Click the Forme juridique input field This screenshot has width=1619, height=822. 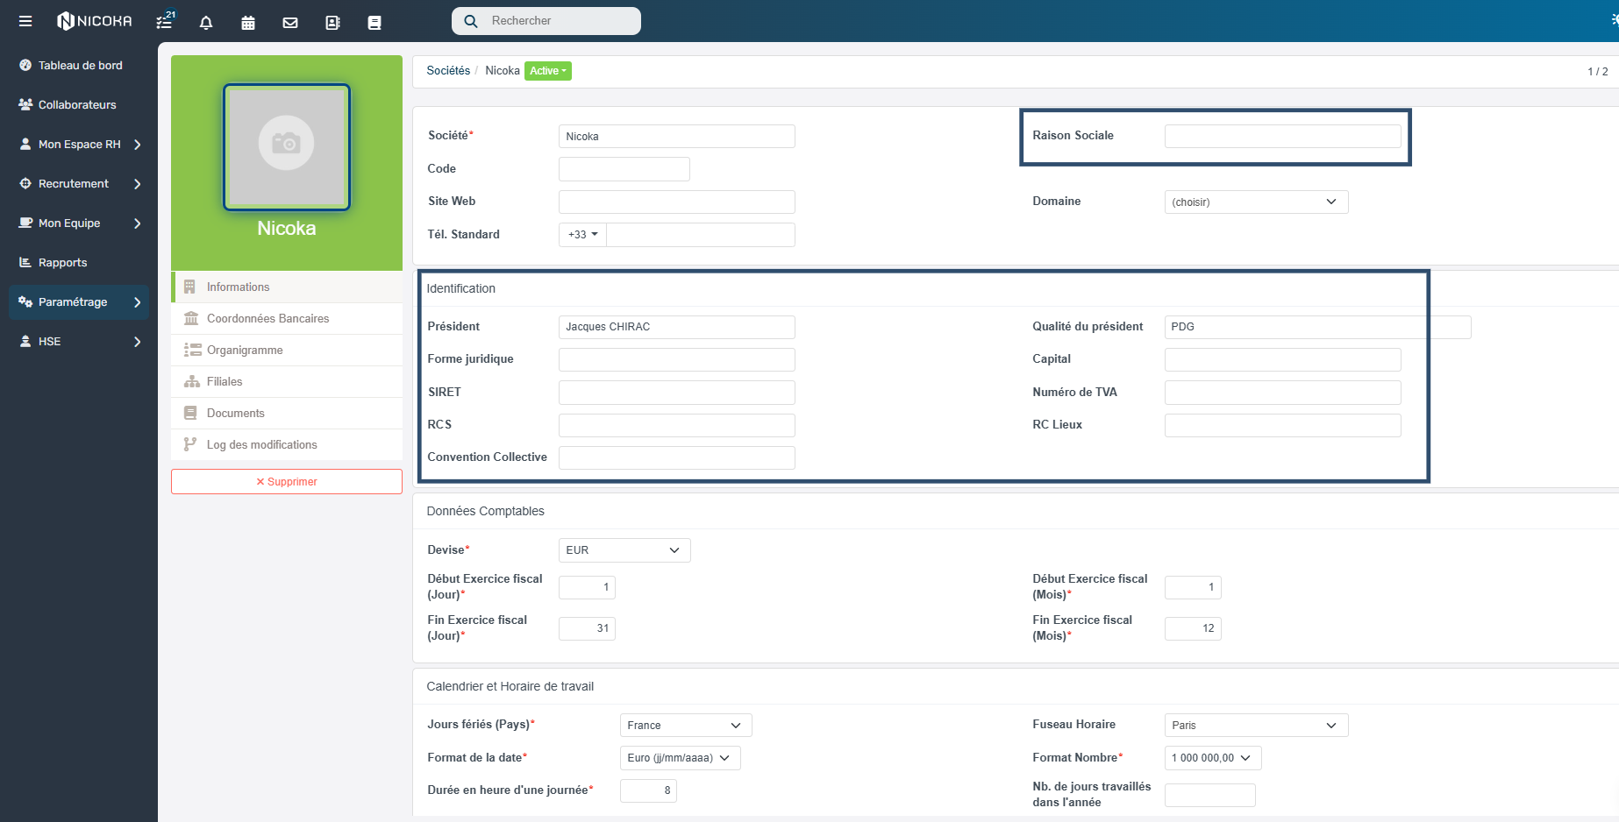coord(677,359)
